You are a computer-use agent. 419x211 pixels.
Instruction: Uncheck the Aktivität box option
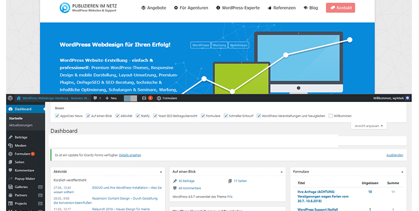click(117, 116)
